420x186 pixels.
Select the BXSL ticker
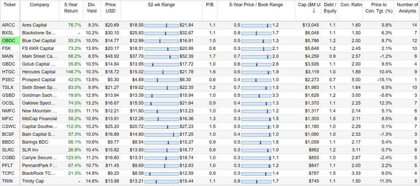pyautogui.click(x=7, y=33)
